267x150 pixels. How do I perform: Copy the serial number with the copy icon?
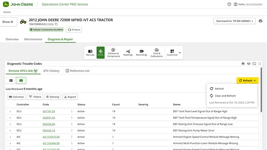point(56,24)
